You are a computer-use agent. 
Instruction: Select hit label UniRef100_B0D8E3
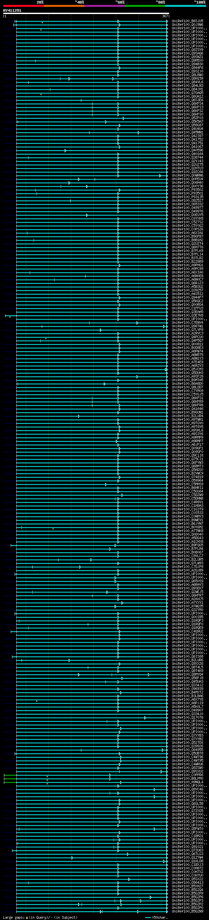(x=187, y=348)
